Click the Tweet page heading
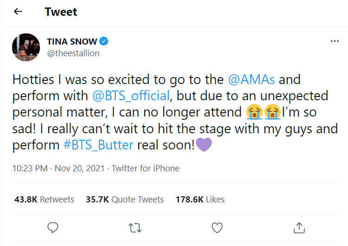 point(61,12)
